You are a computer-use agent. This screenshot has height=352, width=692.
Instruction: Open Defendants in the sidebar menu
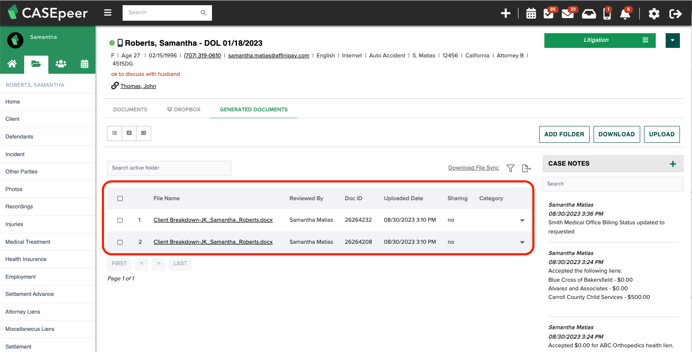click(47, 137)
